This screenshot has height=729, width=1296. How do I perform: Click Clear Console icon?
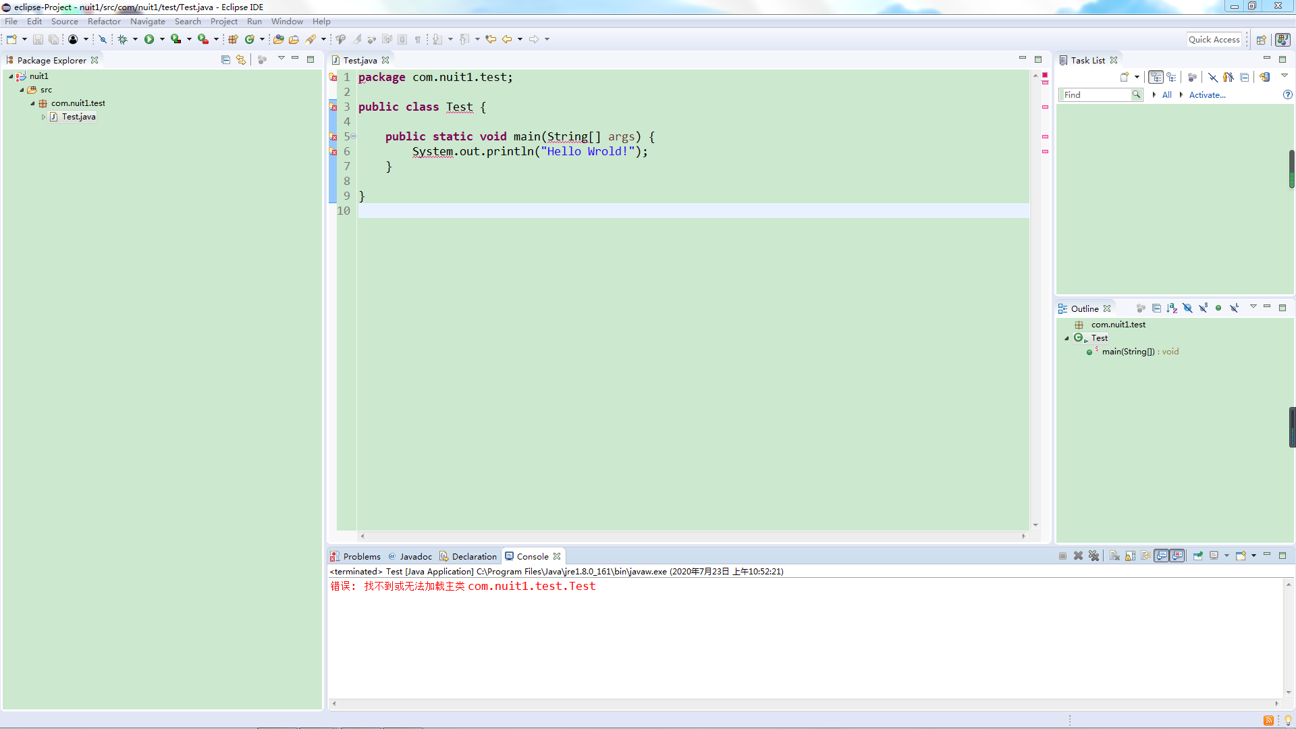tap(1114, 556)
